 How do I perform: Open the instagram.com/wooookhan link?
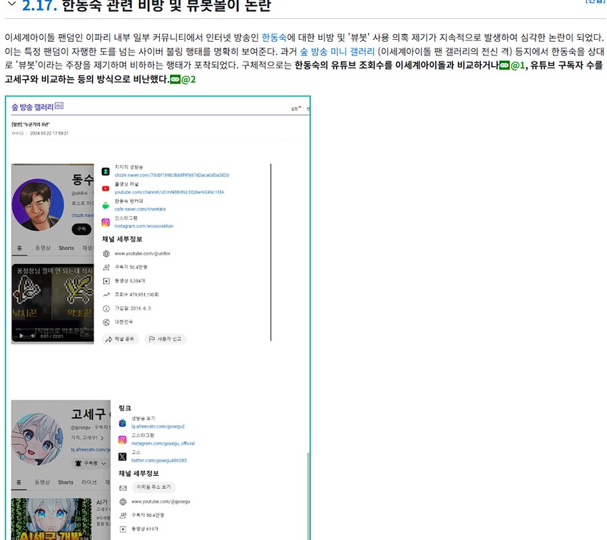(x=144, y=226)
